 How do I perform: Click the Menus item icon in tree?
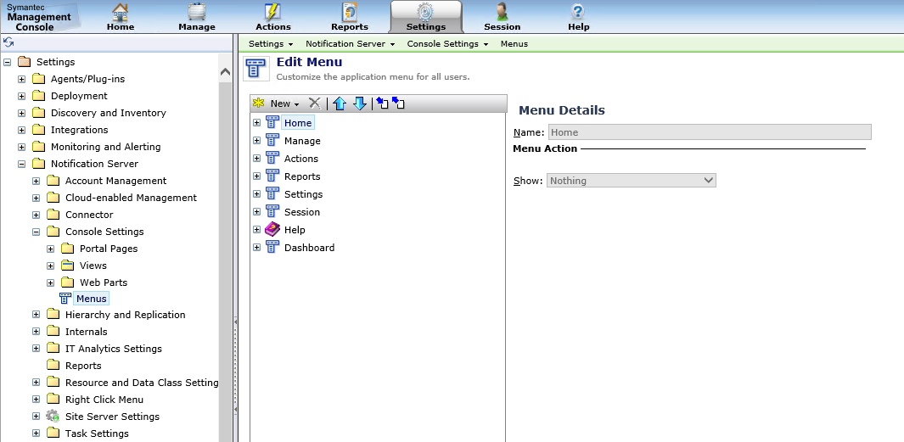click(x=65, y=299)
